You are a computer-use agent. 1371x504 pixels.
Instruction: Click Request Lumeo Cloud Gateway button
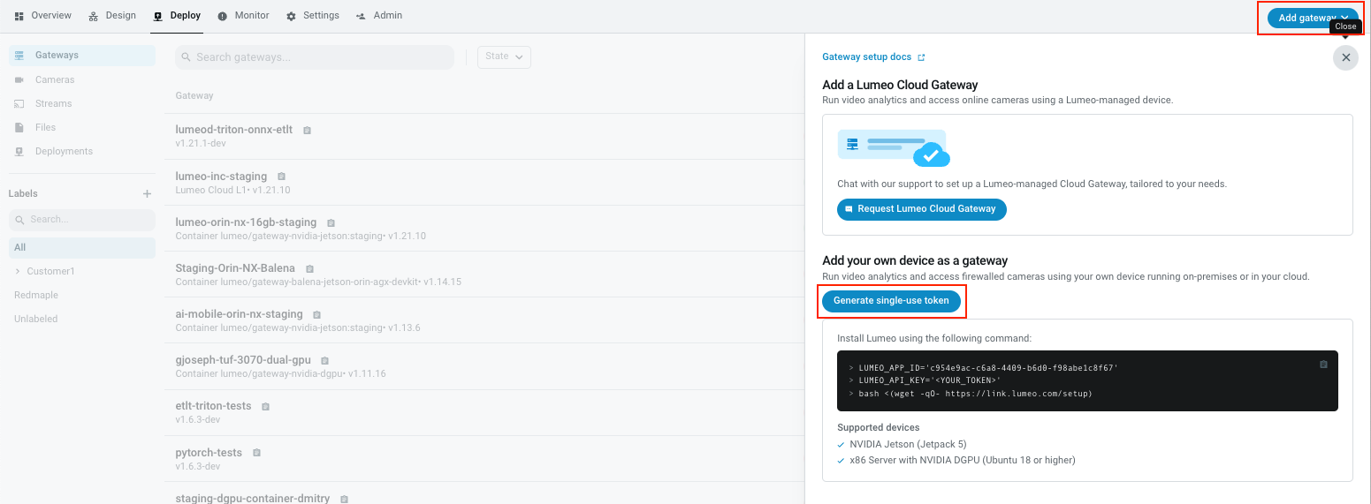coord(921,209)
